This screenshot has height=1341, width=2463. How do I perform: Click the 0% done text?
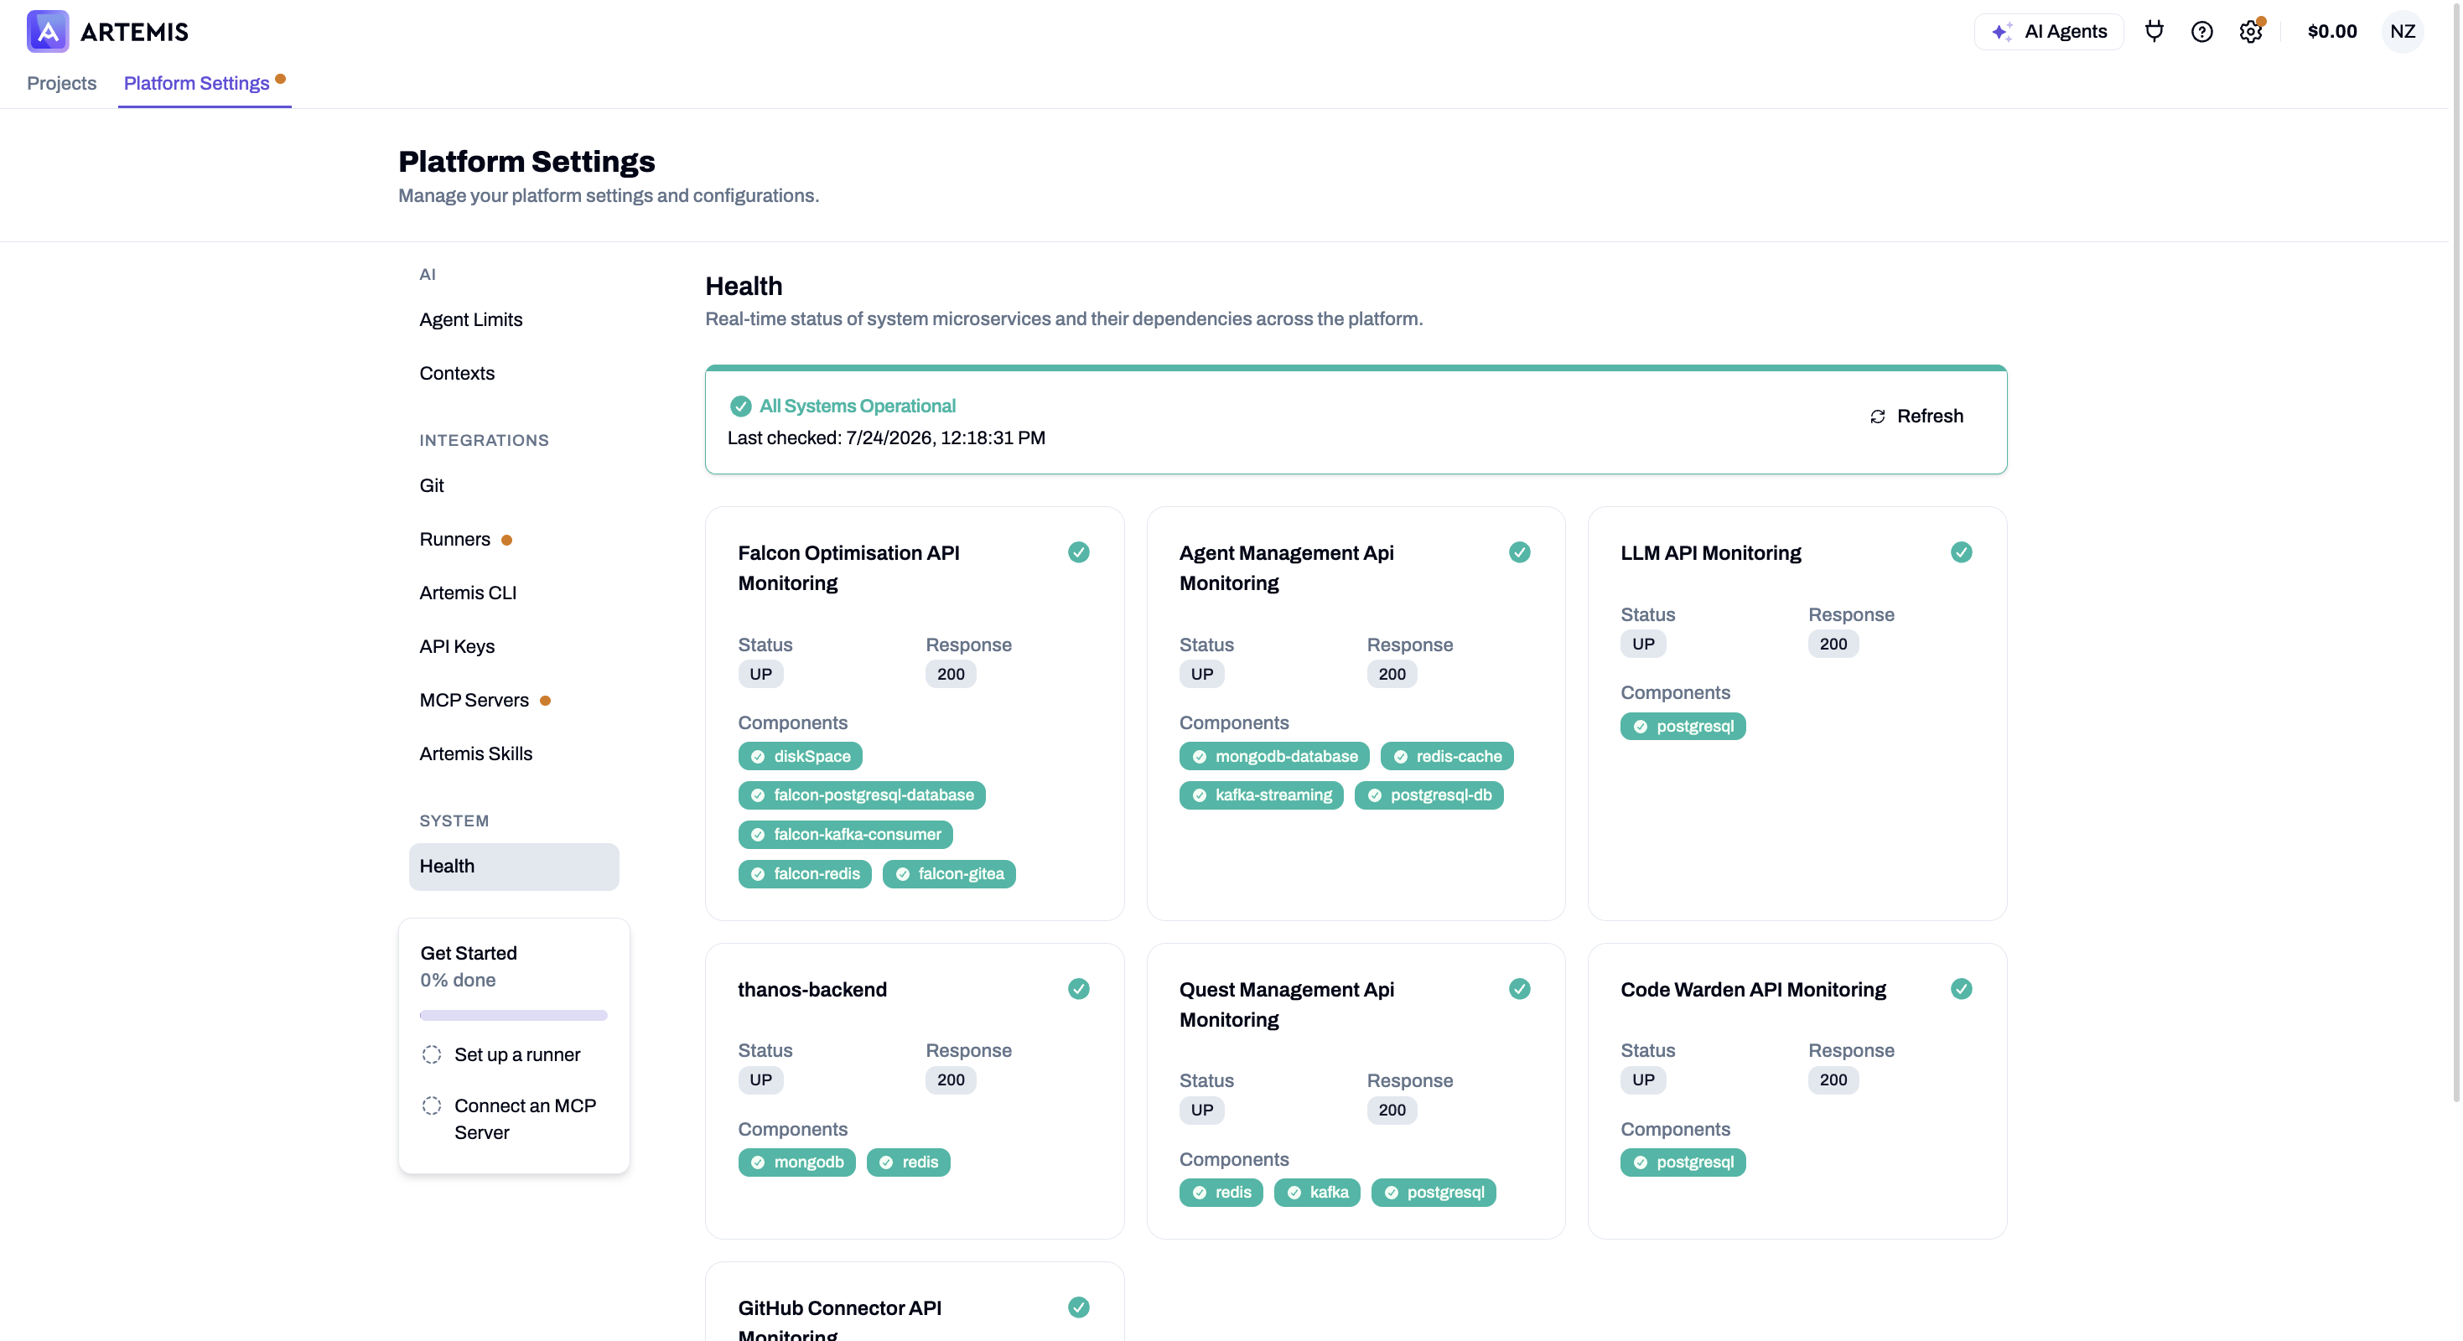pyautogui.click(x=458, y=980)
